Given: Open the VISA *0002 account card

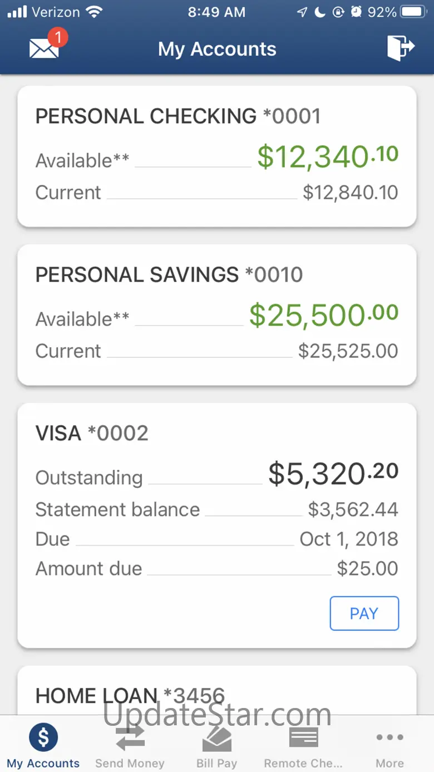Looking at the screenshot, I should 92,433.
